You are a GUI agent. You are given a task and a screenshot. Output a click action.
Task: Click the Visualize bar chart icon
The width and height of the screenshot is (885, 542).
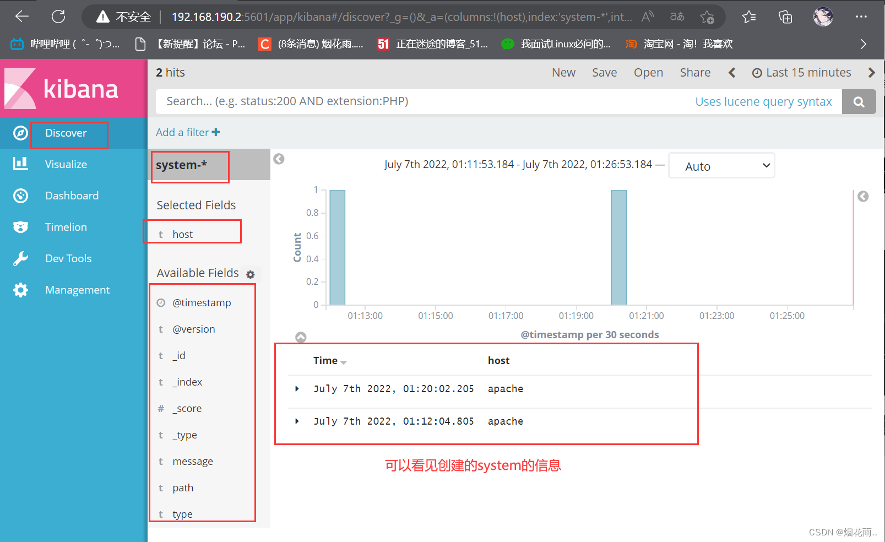pos(20,164)
